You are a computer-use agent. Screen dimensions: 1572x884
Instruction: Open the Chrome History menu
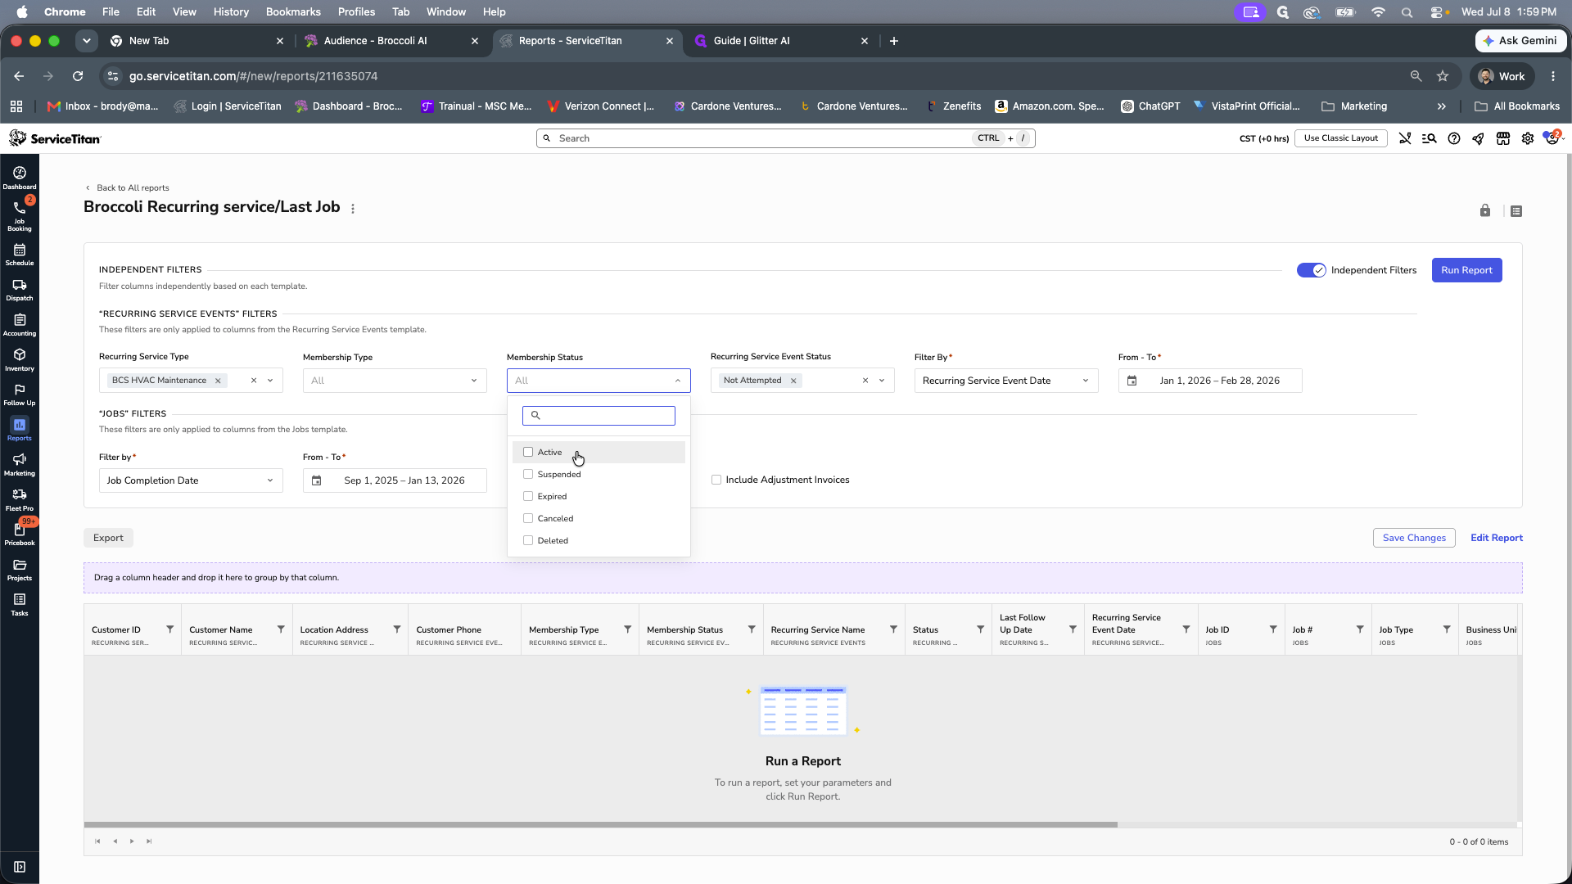tap(231, 11)
